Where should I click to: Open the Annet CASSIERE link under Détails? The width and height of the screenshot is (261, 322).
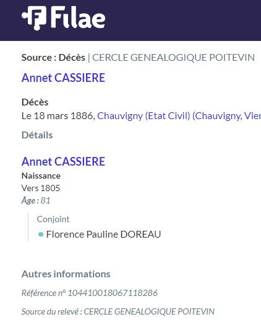pyautogui.click(x=63, y=161)
